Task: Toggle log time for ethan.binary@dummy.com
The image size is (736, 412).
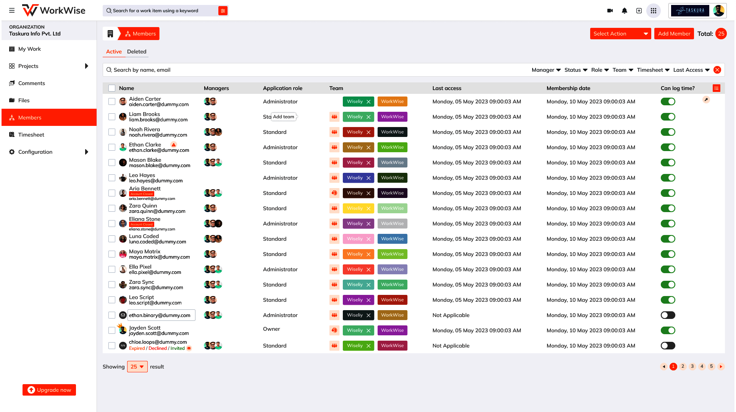Action: [x=668, y=315]
